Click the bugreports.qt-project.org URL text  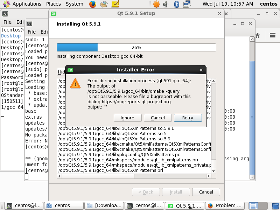tap(136, 102)
